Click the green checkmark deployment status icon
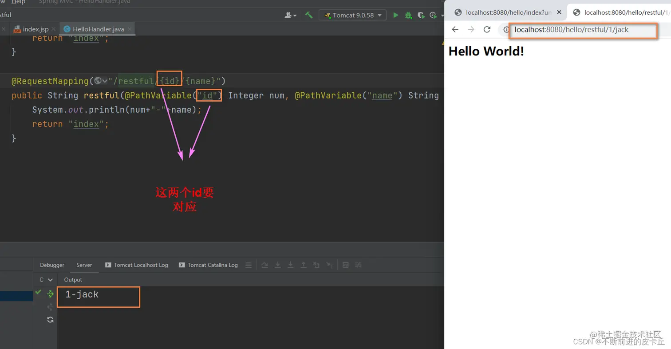The image size is (671, 349). click(x=38, y=292)
